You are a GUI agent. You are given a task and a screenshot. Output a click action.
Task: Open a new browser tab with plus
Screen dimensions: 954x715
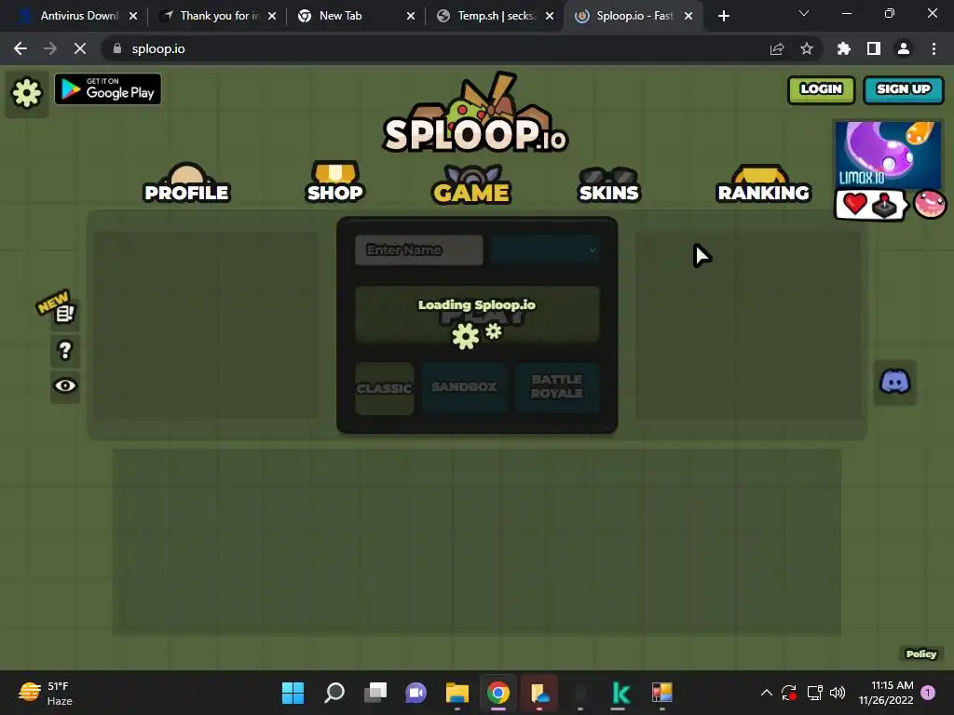723,17
